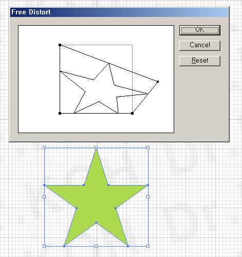
Task: Select the left-middle bounding box handle
Action: (44, 197)
